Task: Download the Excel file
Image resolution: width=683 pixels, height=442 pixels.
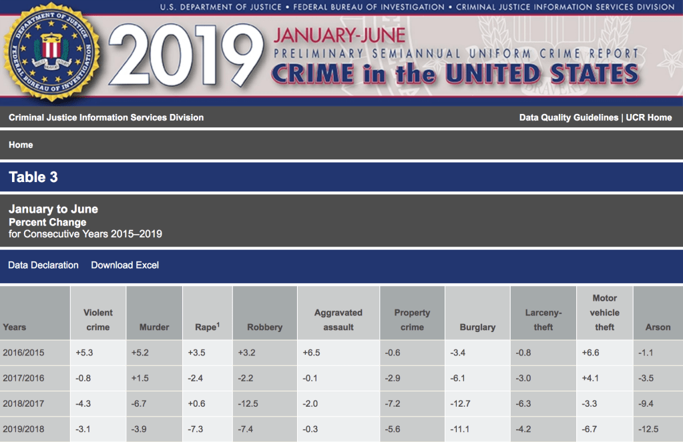Action: click(x=125, y=265)
